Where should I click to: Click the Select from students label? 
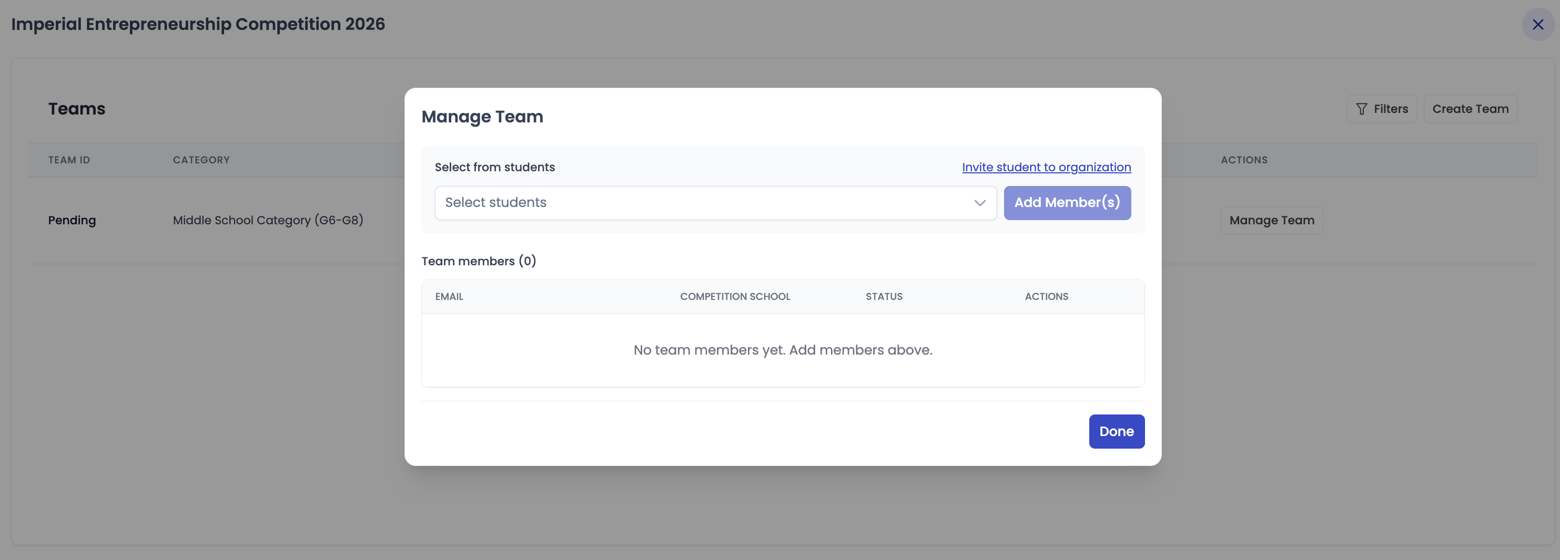point(494,168)
